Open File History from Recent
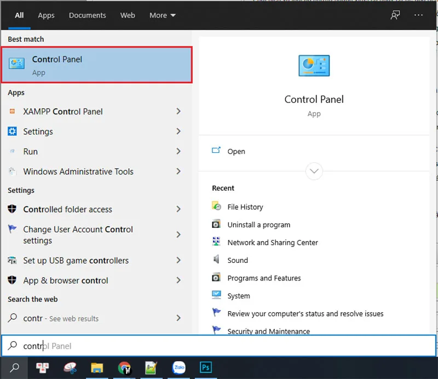The image size is (438, 379). point(245,207)
